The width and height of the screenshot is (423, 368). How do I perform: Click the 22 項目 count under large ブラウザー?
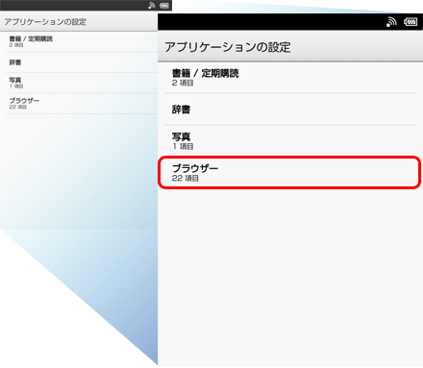click(x=186, y=179)
